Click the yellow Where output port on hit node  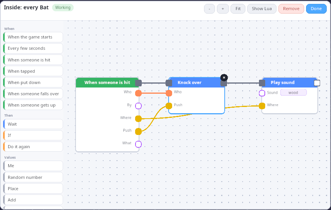(x=138, y=119)
